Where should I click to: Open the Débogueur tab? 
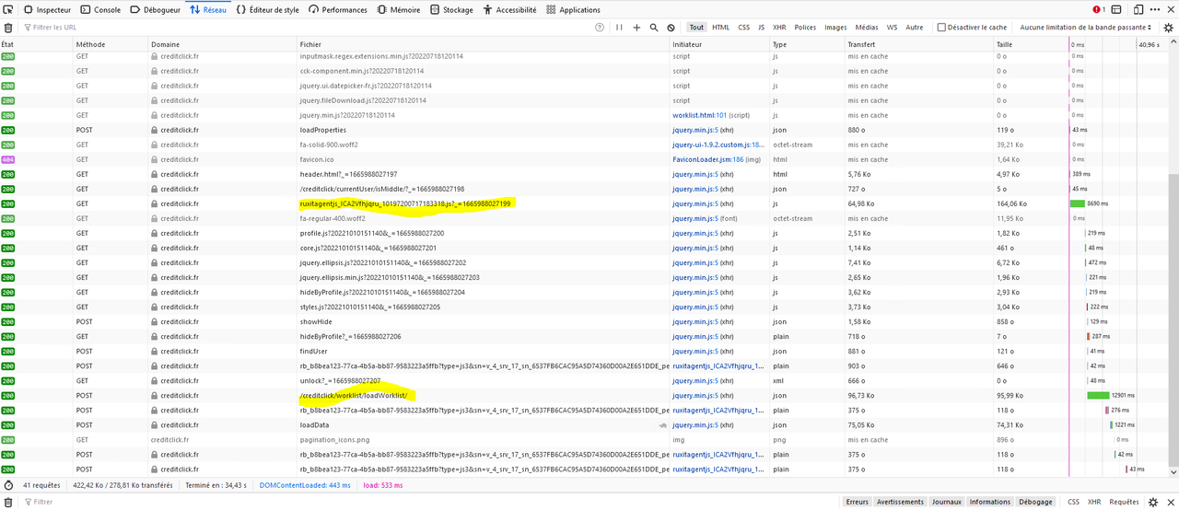tap(155, 9)
